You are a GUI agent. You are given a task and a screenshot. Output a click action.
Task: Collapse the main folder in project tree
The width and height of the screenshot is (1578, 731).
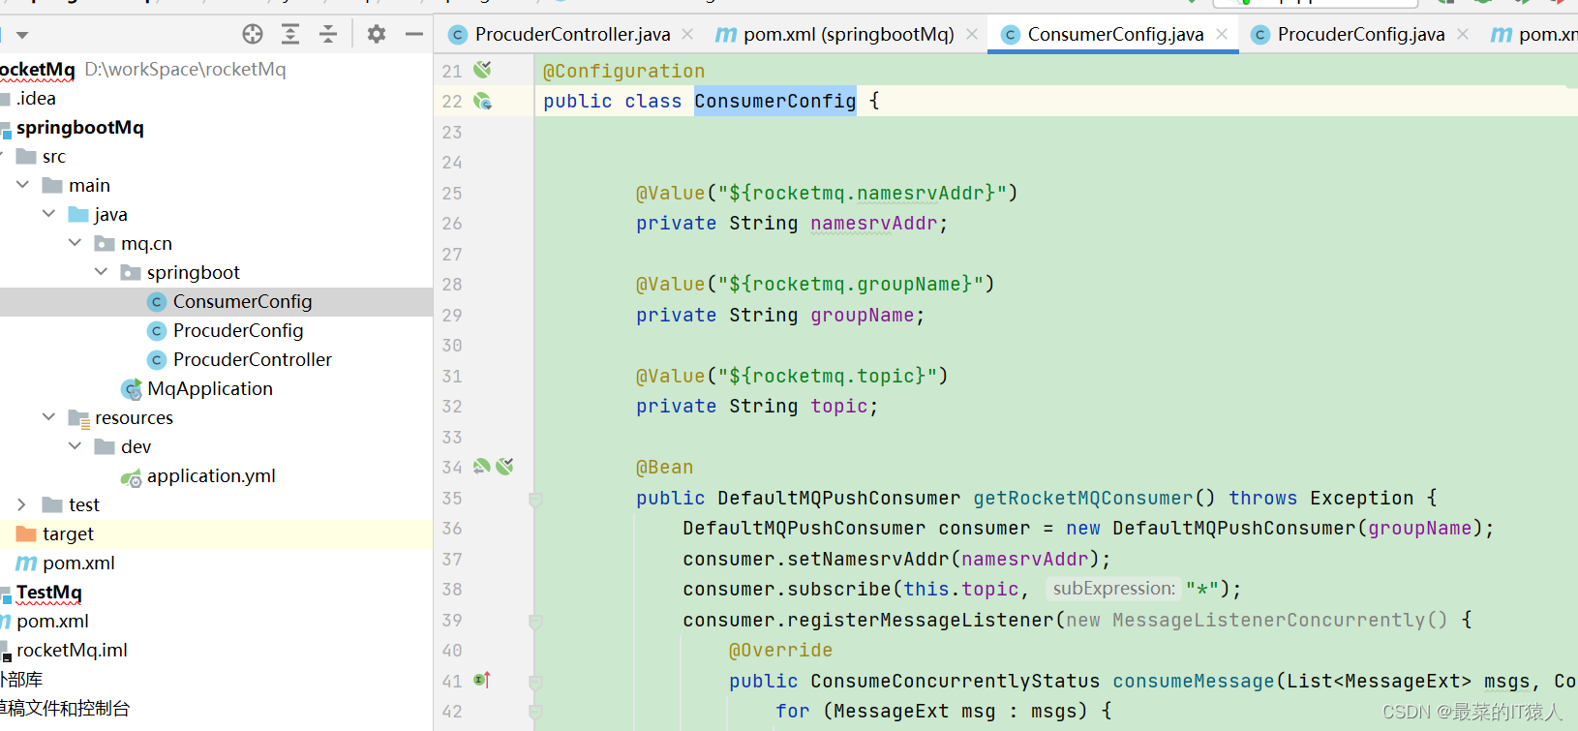(x=23, y=185)
